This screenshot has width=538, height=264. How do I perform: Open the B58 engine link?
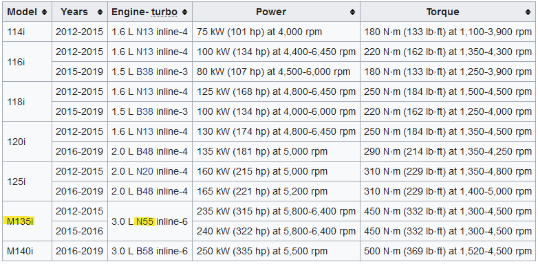144,252
